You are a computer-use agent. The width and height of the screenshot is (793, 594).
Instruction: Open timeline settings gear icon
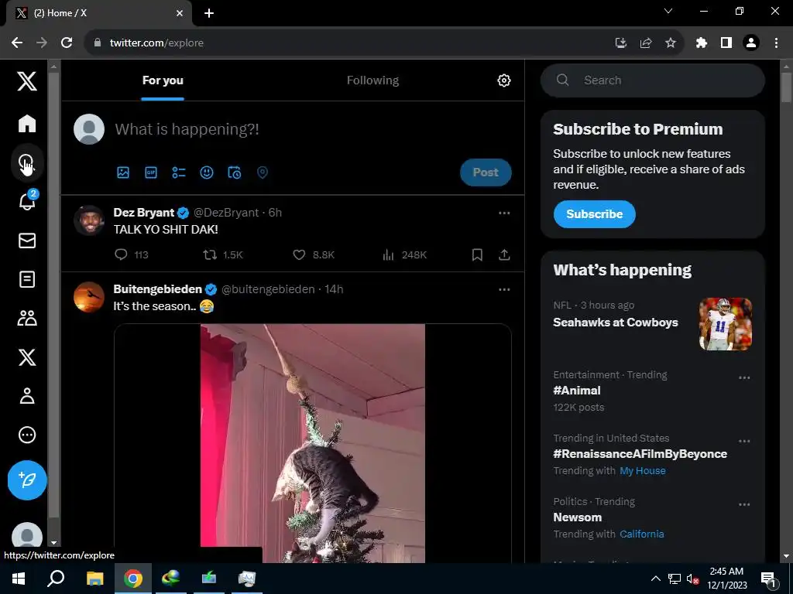click(503, 80)
